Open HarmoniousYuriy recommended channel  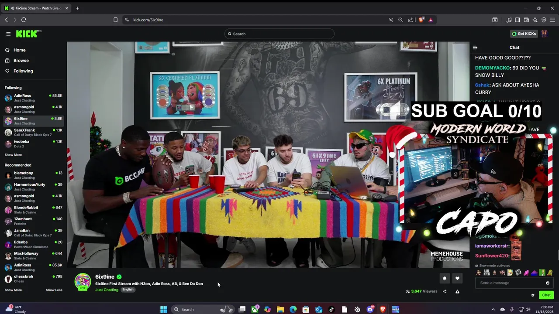[x=34, y=187]
